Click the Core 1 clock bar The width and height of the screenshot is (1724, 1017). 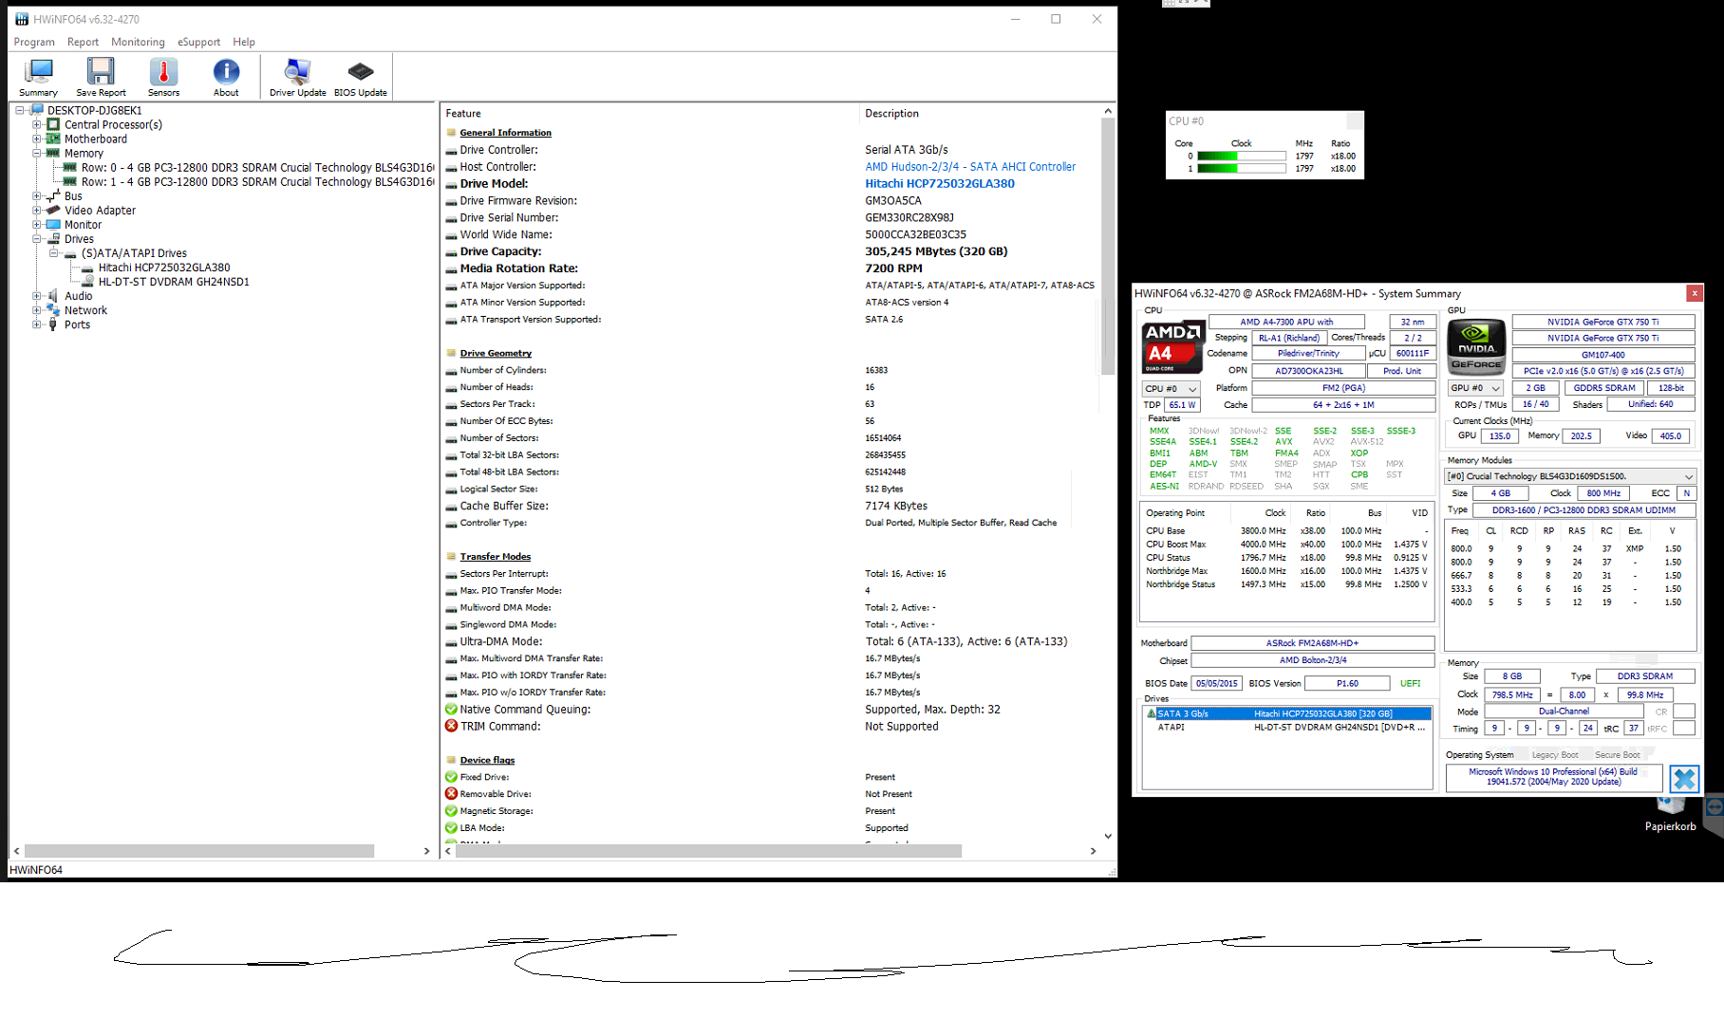tap(1241, 169)
